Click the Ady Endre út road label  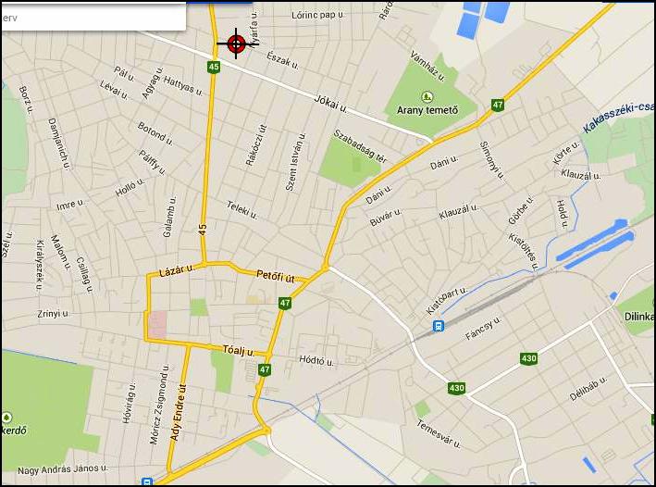[x=178, y=412]
